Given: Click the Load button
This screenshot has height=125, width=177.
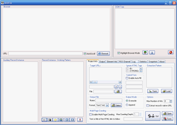Looking at the screenshot, I should 167,91.
